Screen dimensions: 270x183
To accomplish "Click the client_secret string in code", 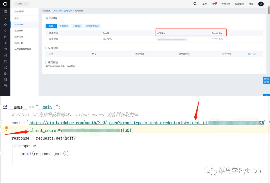I will [80, 130].
